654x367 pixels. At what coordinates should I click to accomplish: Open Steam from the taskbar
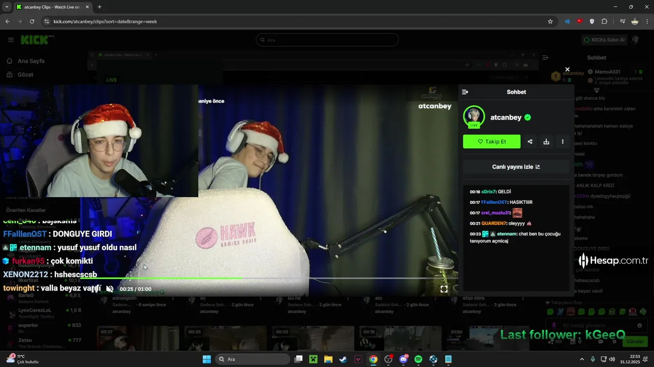[343, 359]
